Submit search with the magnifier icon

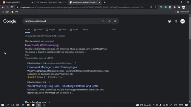pyautogui.click(x=115, y=21)
